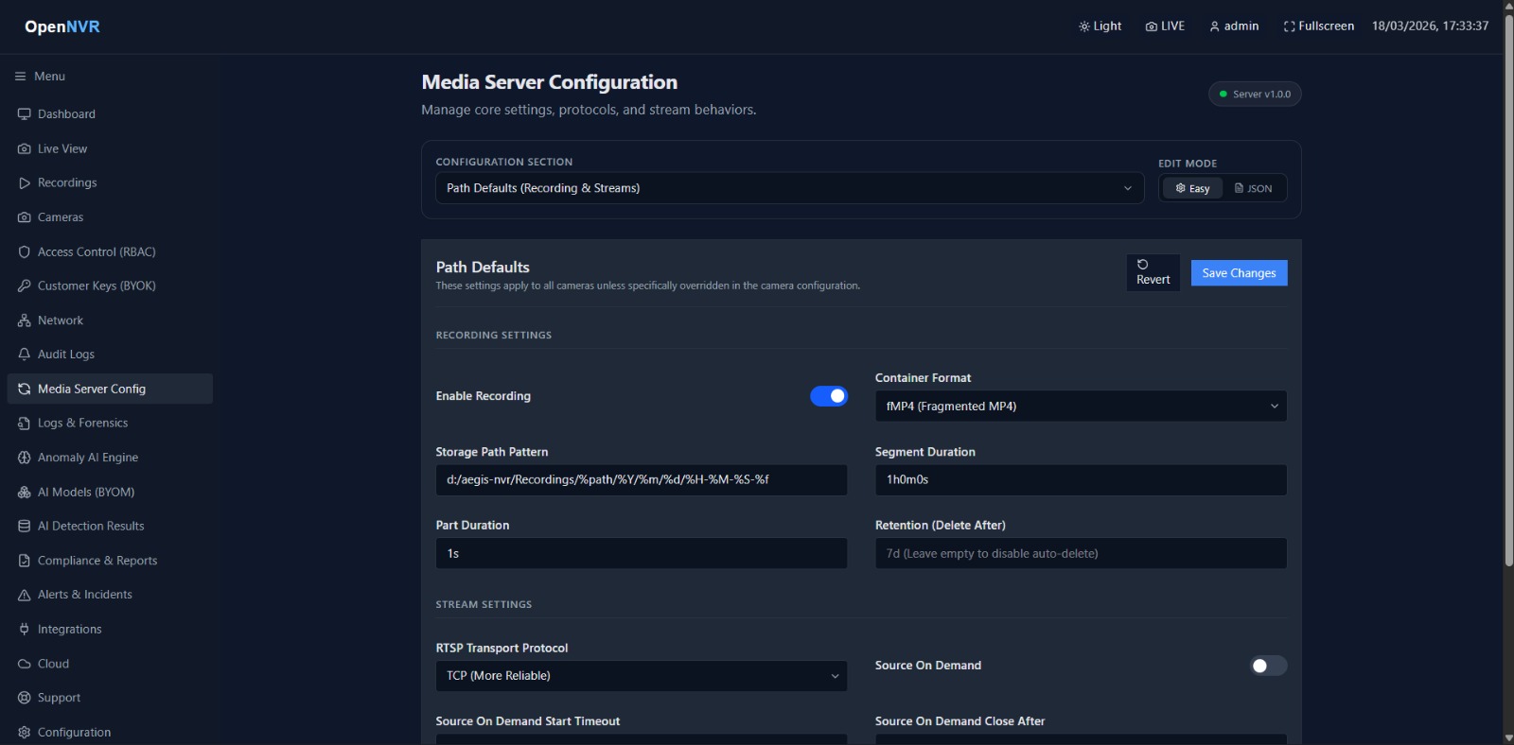Click the Retention (Delete After) field
Screen dimensions: 1514x745
(x=1081, y=554)
